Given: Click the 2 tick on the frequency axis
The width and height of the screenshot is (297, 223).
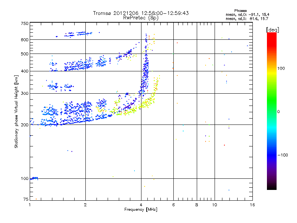Looking at the screenshot, I should 85,205.
